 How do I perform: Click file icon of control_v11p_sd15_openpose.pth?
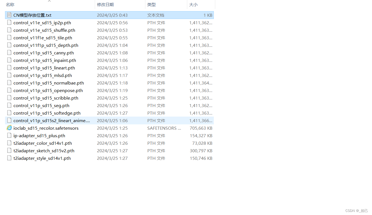[x=9, y=90]
